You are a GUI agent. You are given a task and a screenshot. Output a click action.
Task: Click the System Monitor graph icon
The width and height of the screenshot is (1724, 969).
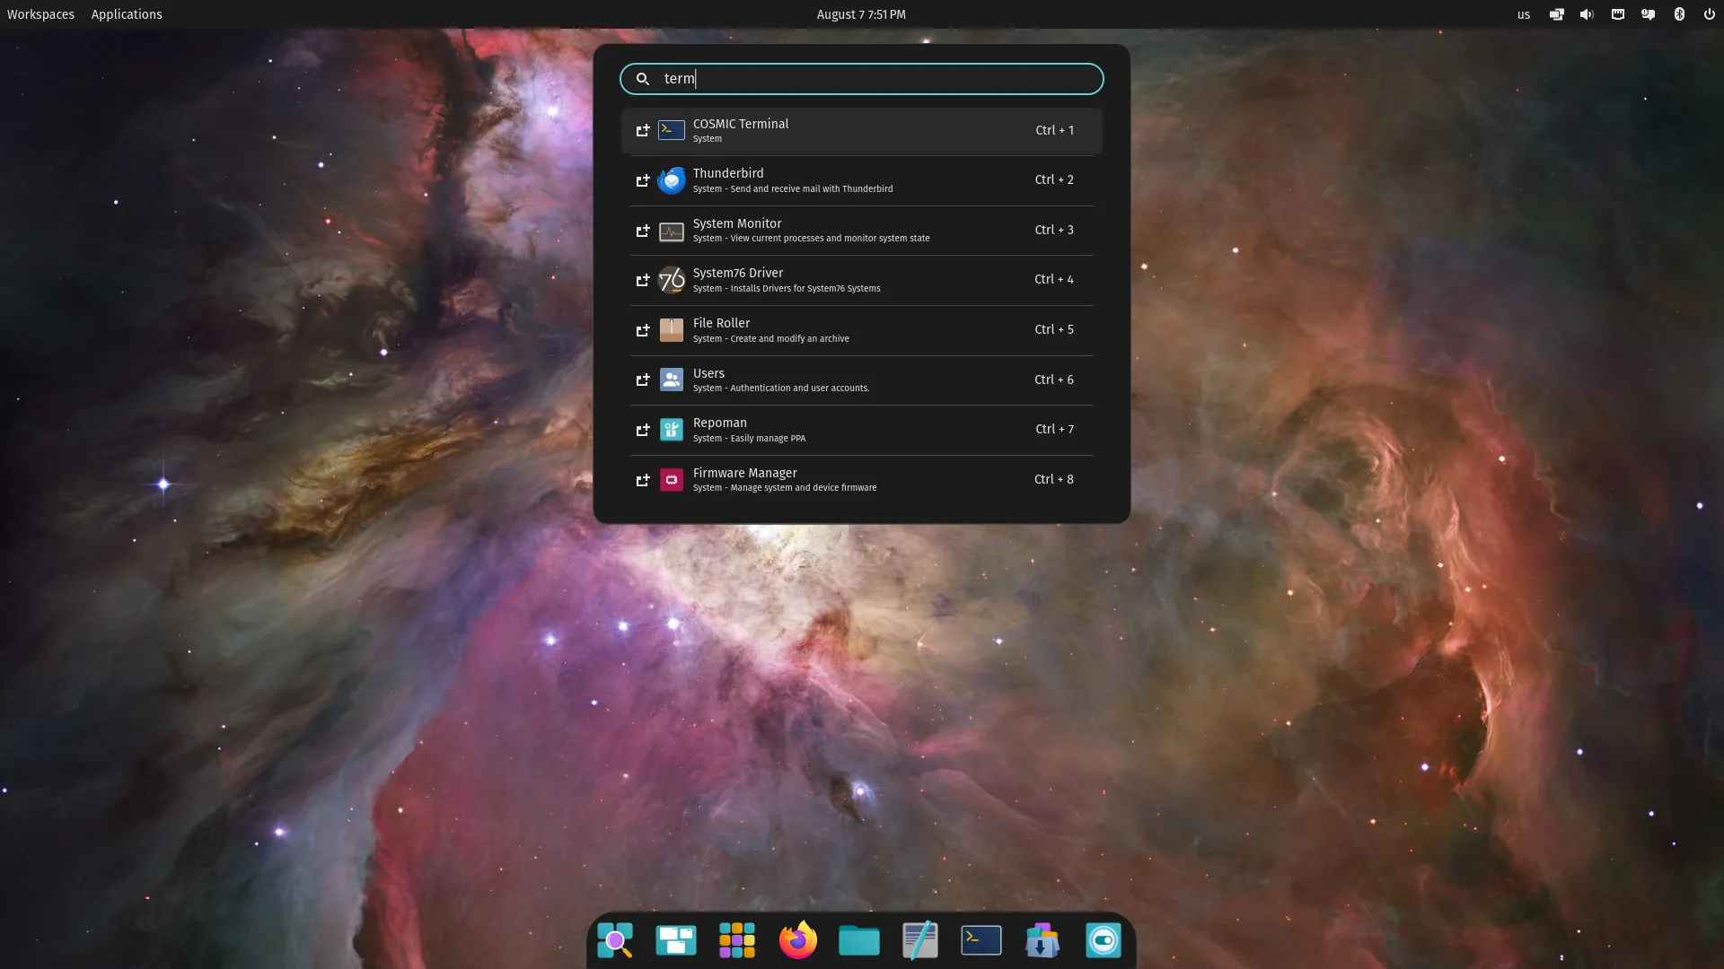[x=672, y=231]
